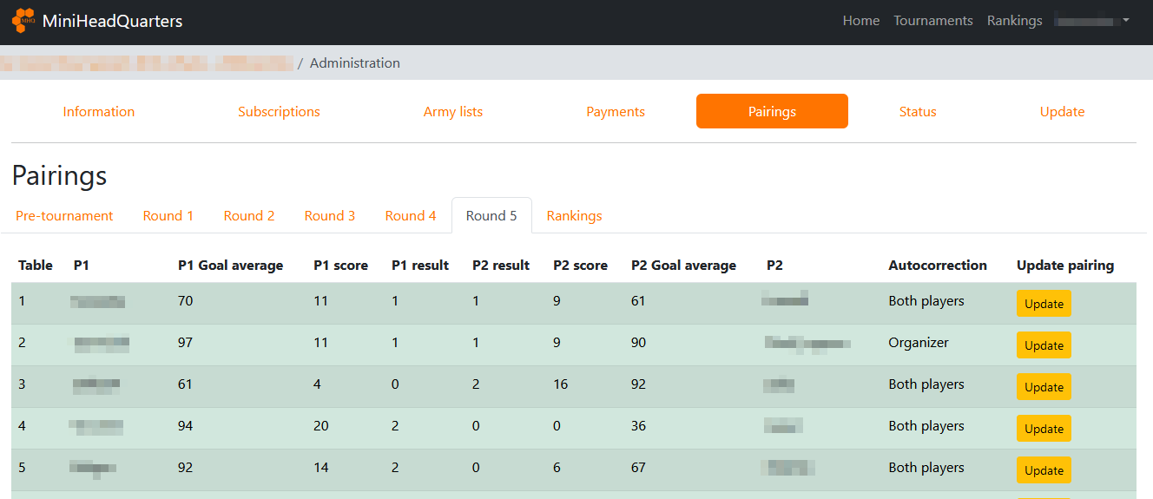Open the Rankings sub-tab under Pairings
This screenshot has height=499, width=1153.
[x=574, y=216]
